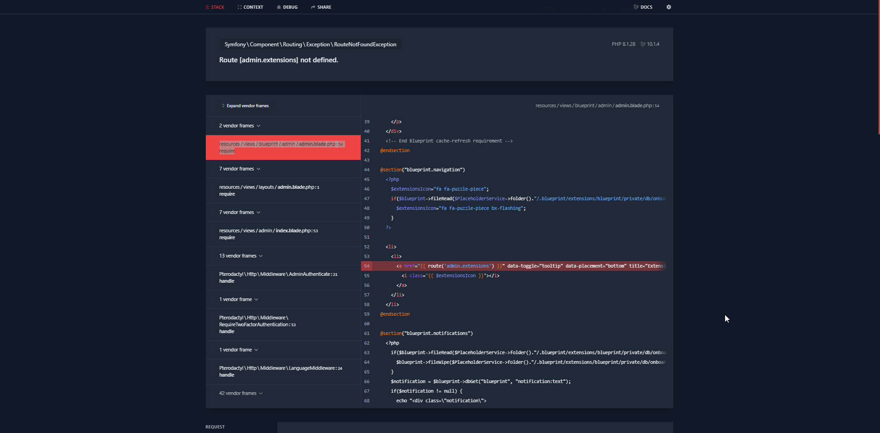
Task: Click the CONTEXT brackets icon
Action: 240,7
